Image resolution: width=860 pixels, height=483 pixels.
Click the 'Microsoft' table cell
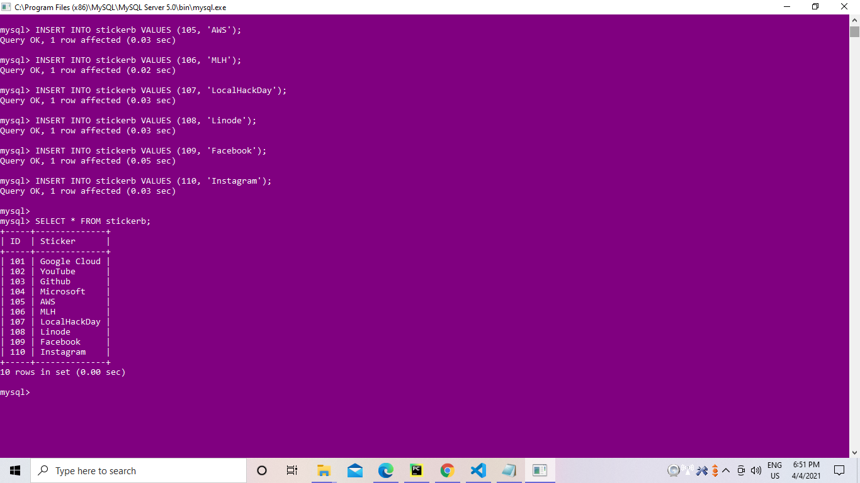(63, 291)
